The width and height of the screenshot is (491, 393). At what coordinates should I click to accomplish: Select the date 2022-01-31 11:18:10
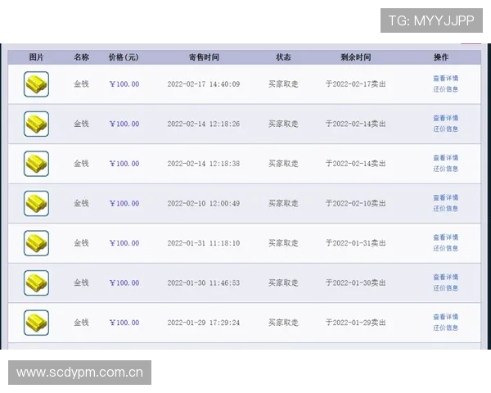204,243
